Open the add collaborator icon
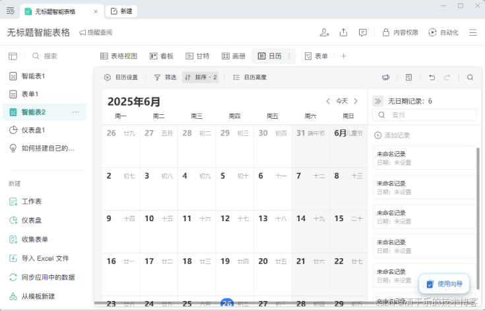 pyautogui.click(x=325, y=32)
